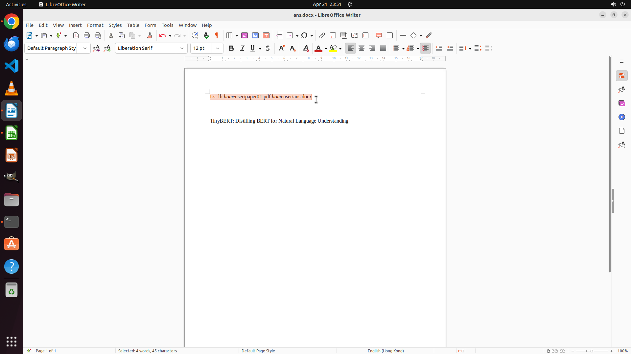Insert an image using toolbar icon
This screenshot has width=631, height=354.
[245, 35]
